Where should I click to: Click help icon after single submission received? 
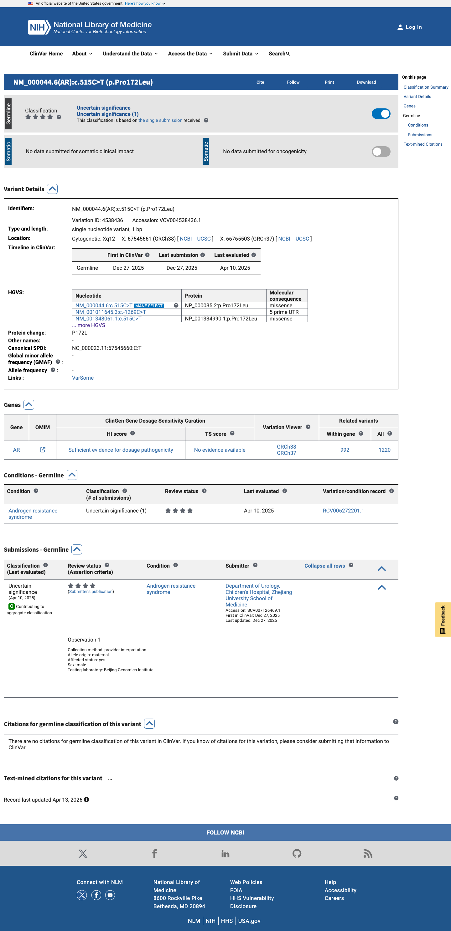[206, 120]
